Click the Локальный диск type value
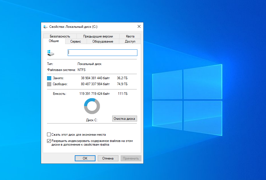The height and width of the screenshot is (180, 266). pyautogui.click(x=90, y=64)
